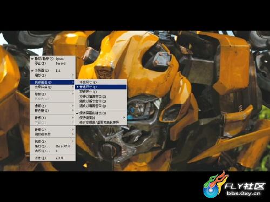Uncheck 保持屏幕纵横比 keep aspect ratio item
The height and width of the screenshot is (202, 270).
click(x=101, y=113)
